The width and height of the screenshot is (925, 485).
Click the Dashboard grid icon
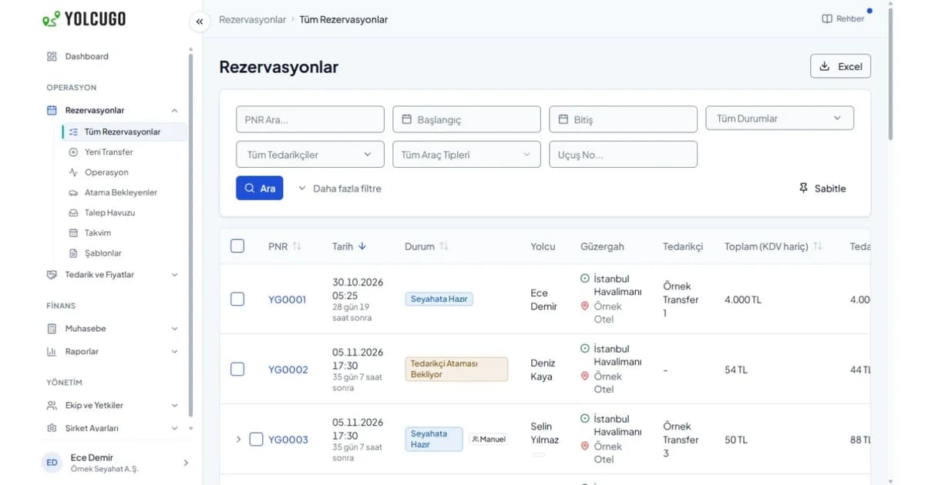pyautogui.click(x=52, y=56)
